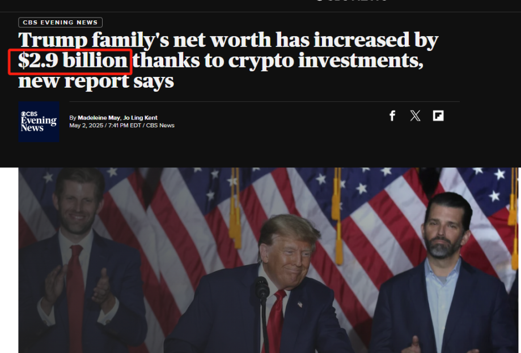Viewport: 521px width, 353px height.
Task: Click "CBS News" in the byline
Action: tap(160, 125)
